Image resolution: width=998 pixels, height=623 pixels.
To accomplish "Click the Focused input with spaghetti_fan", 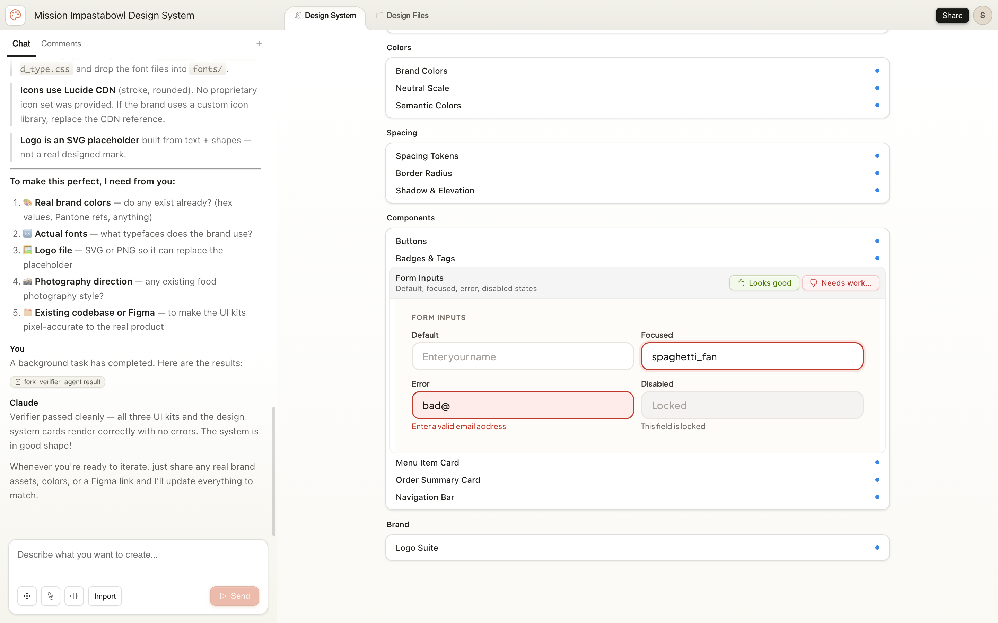I will (x=752, y=356).
